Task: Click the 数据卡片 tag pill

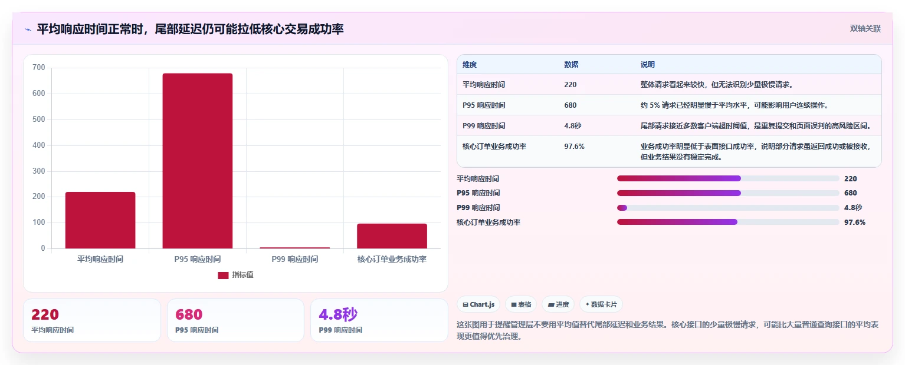Action: 601,304
